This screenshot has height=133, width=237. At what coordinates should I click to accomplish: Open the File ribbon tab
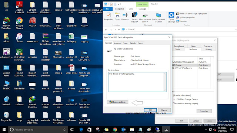pyautogui.click(x=108, y=9)
